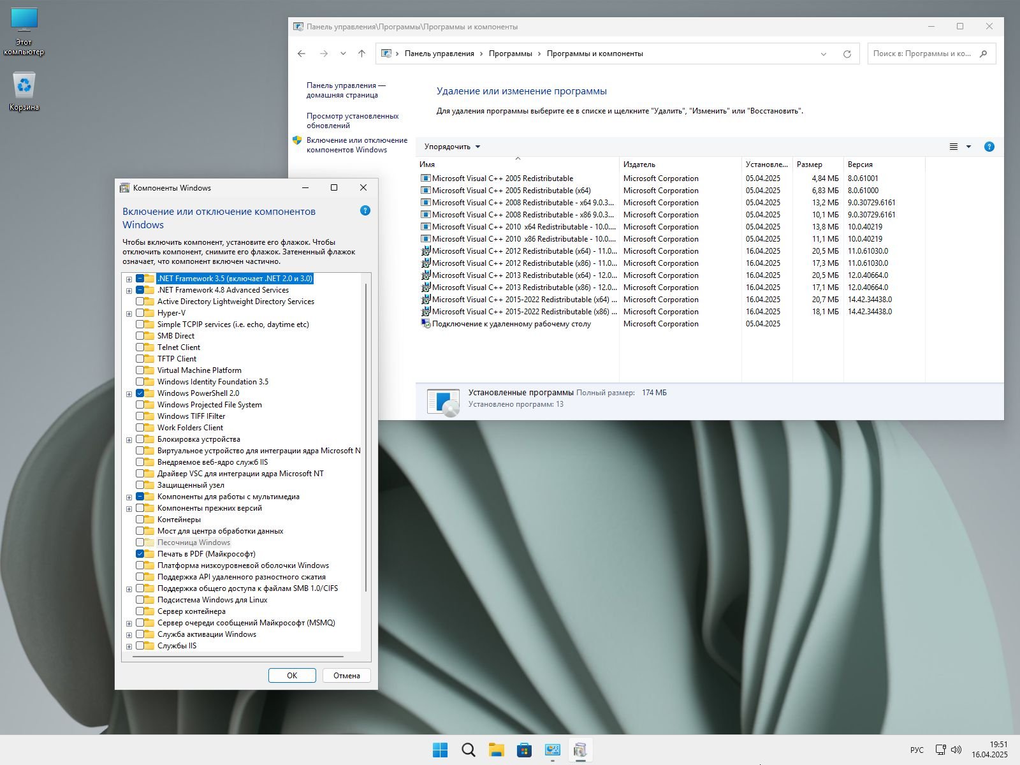1020x765 pixels.
Task: Enable Подсистема Windows для Linux checkbox
Action: point(140,600)
